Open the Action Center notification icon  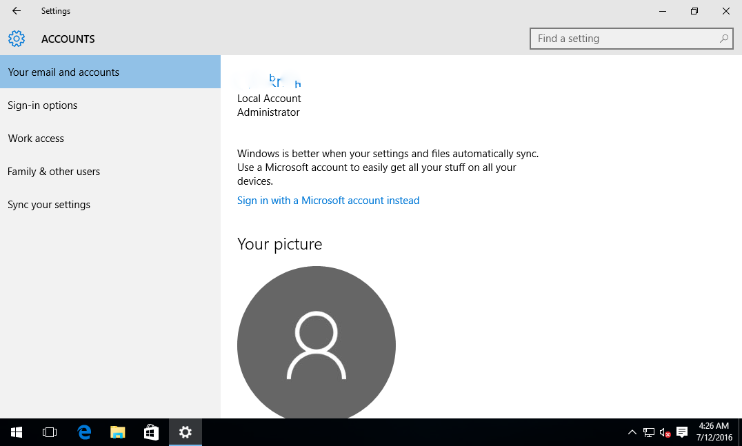pyautogui.click(x=682, y=432)
